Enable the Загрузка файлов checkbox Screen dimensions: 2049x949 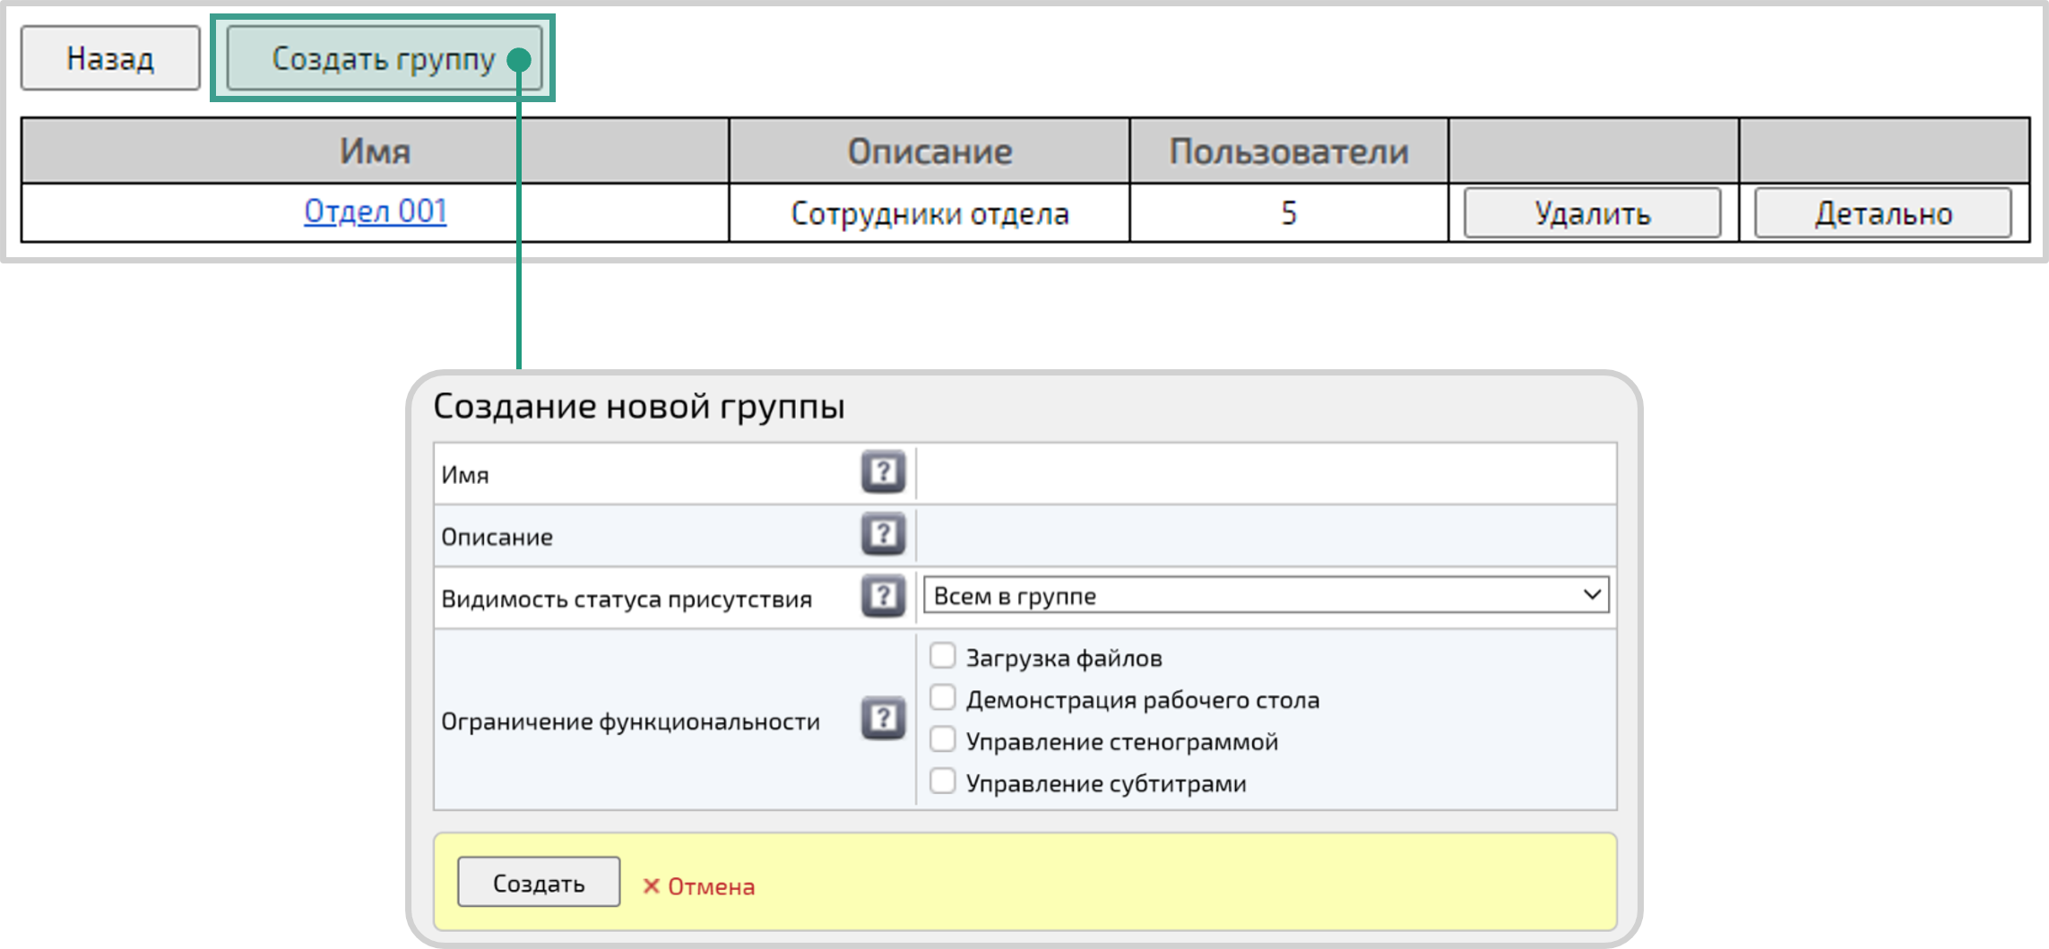coord(941,656)
